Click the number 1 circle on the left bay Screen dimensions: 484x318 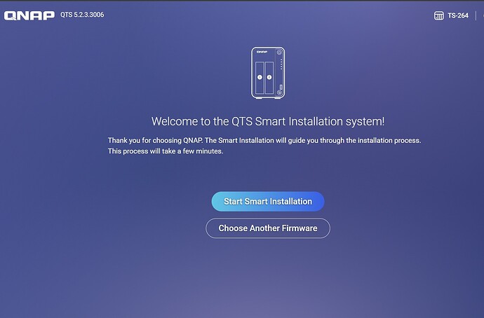tap(260, 77)
